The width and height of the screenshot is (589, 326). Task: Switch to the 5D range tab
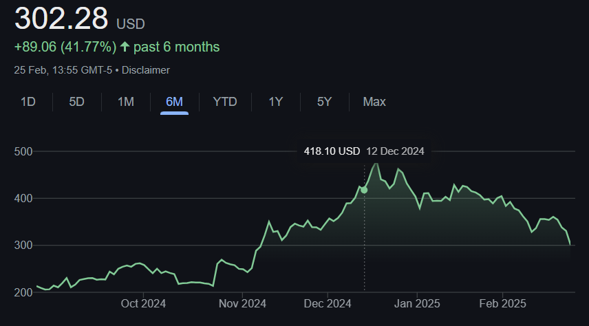tap(76, 102)
